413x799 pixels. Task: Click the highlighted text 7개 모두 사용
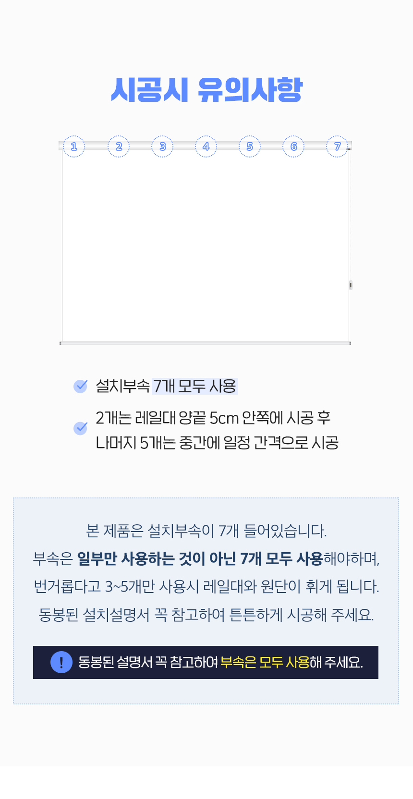pos(194,386)
